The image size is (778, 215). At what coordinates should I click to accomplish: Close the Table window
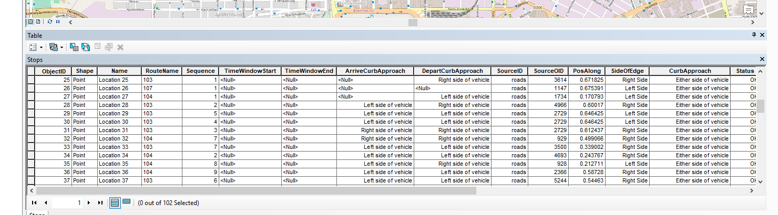(762, 35)
